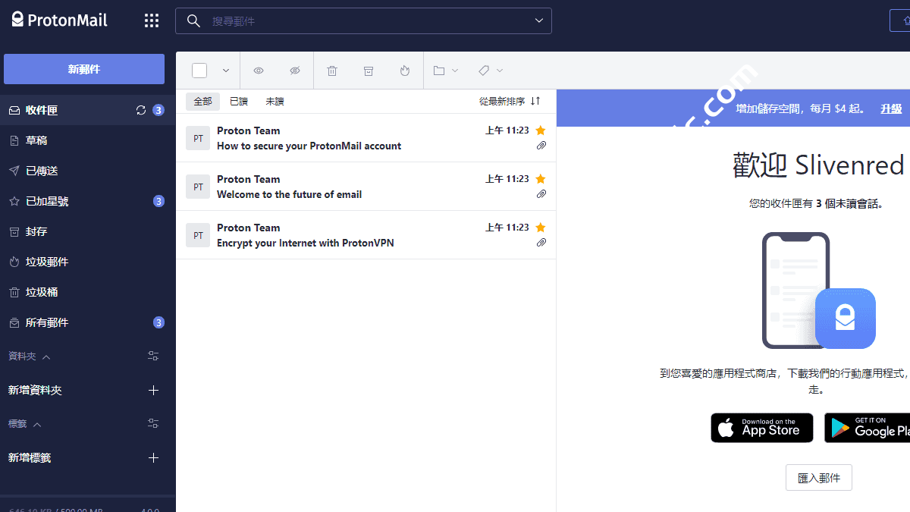The image size is (910, 512).
Task: Click the 搜尋郵件 search field
Action: [x=364, y=21]
